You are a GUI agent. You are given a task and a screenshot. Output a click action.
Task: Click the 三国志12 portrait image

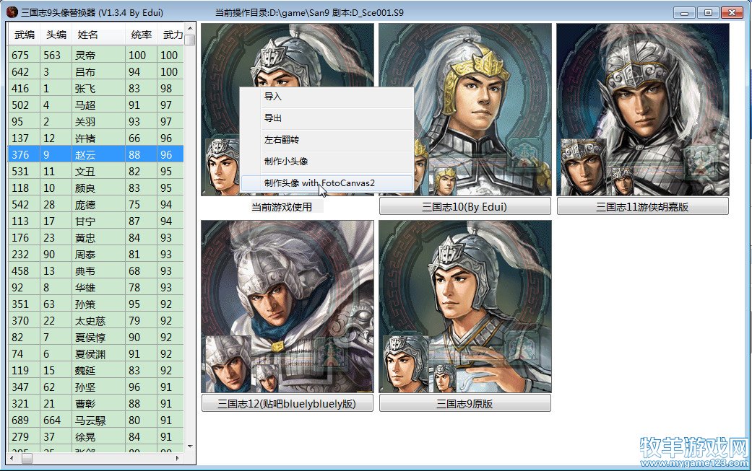pyautogui.click(x=288, y=307)
